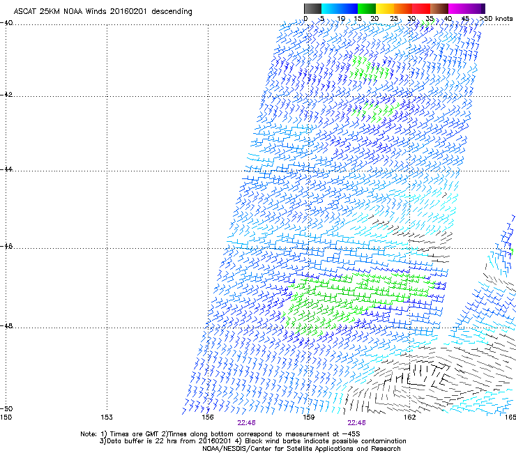
Task: Click the purple '22:46' time label below 156-159
Action: (246, 423)
